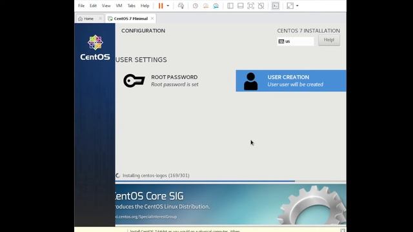Click the centos.org SpecialInterestGroup link
Image resolution: width=413 pixels, height=232 pixels.
point(146,217)
